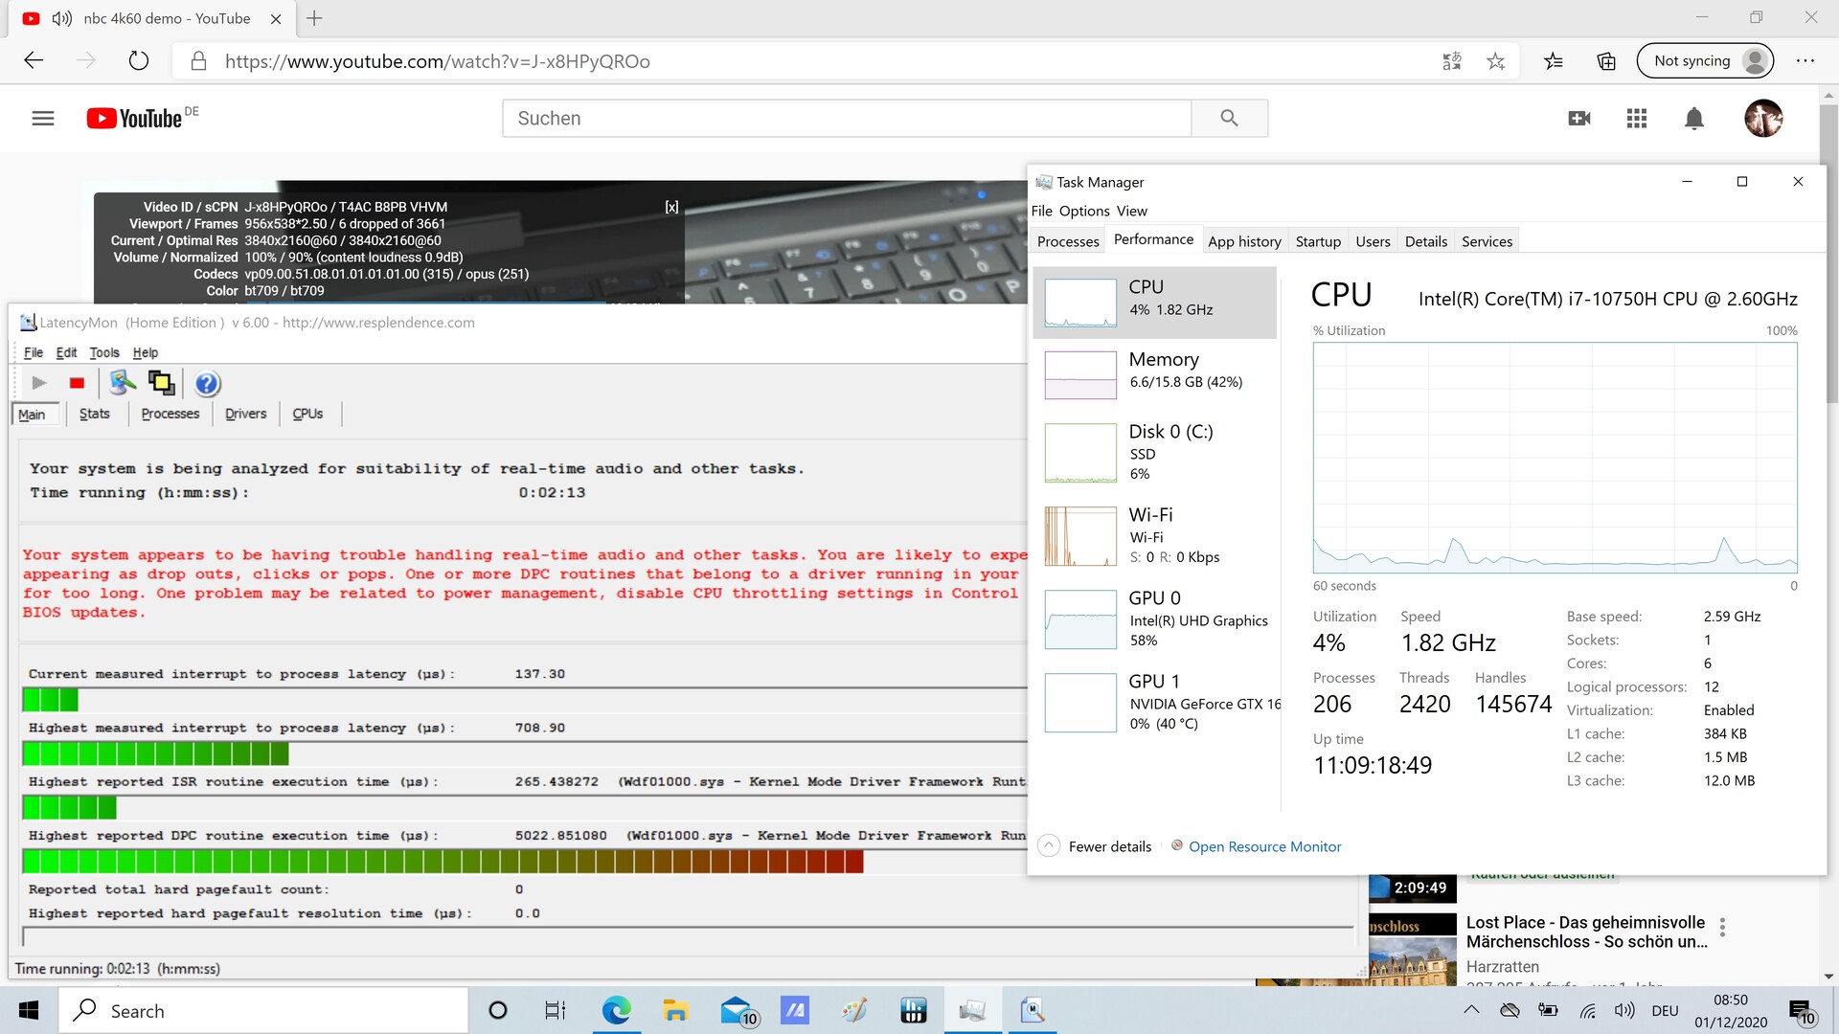Add page to favorites star icon
1839x1034 pixels.
(x=1495, y=61)
